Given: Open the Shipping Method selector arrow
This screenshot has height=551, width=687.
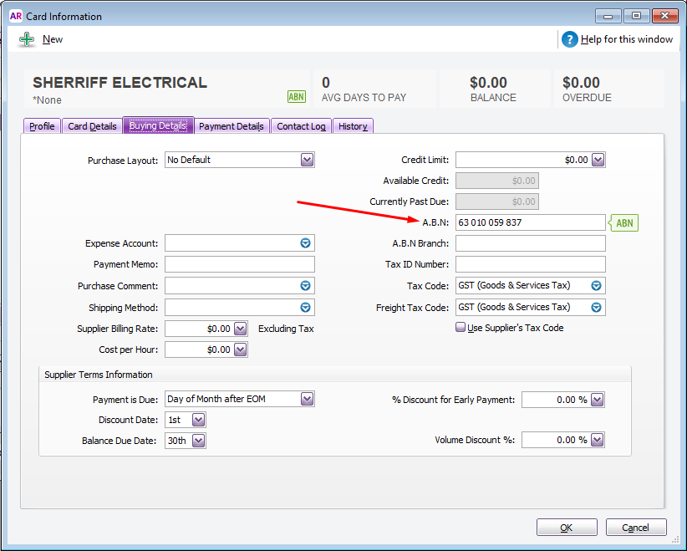Looking at the screenshot, I should coord(305,308).
